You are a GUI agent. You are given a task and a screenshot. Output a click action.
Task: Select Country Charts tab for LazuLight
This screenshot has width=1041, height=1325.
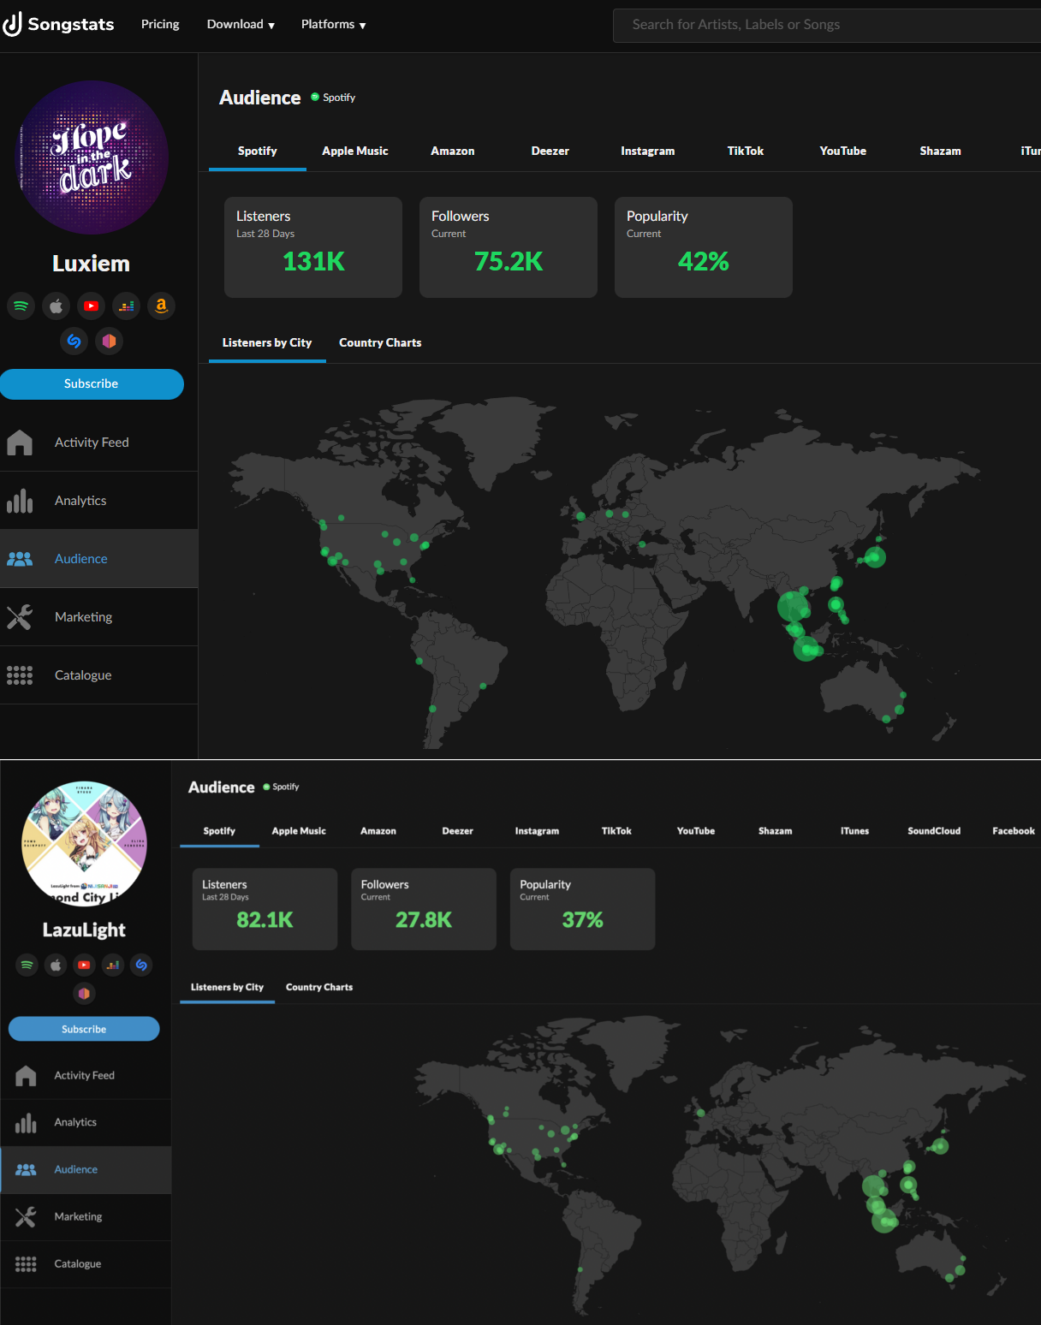(x=319, y=988)
